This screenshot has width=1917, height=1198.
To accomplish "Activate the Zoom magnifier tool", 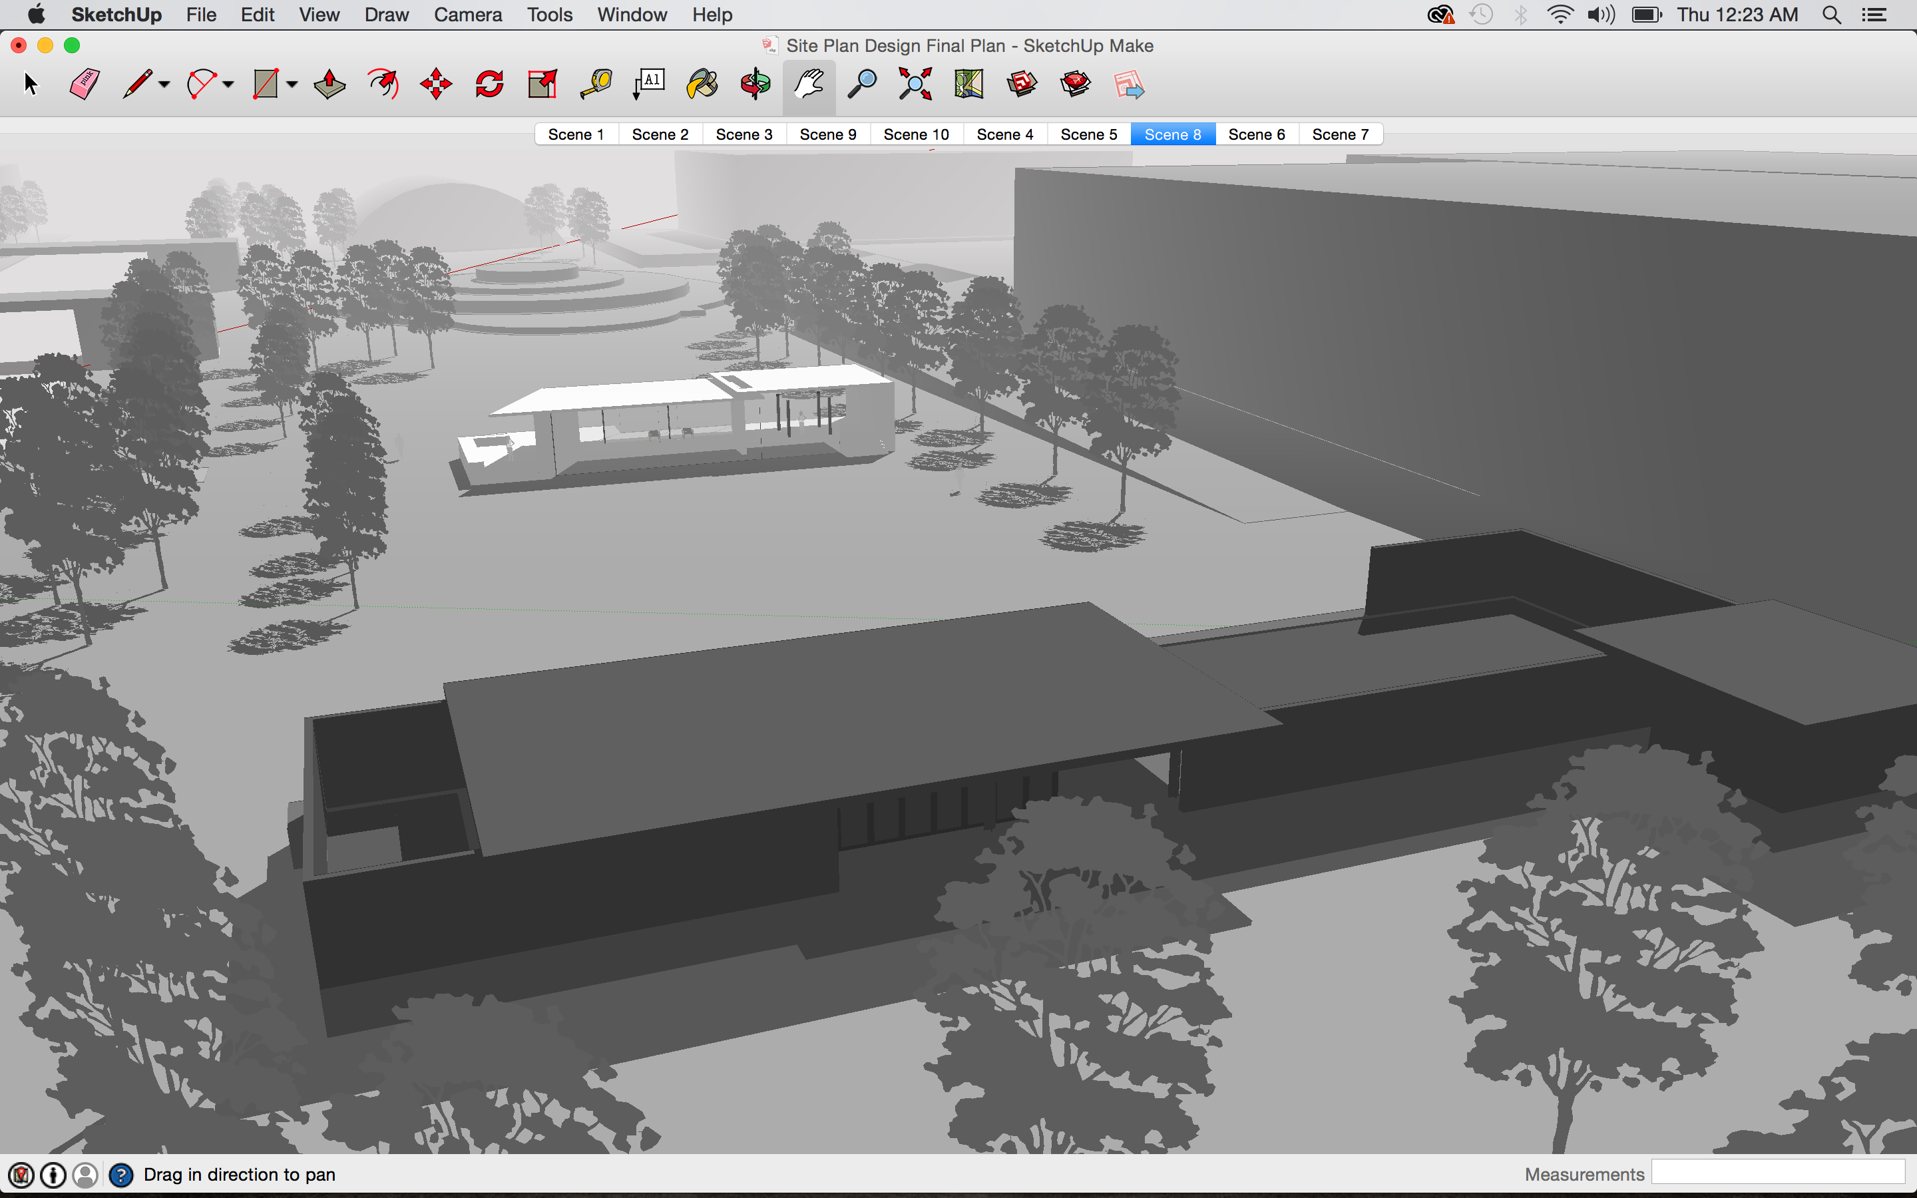I will click(862, 84).
